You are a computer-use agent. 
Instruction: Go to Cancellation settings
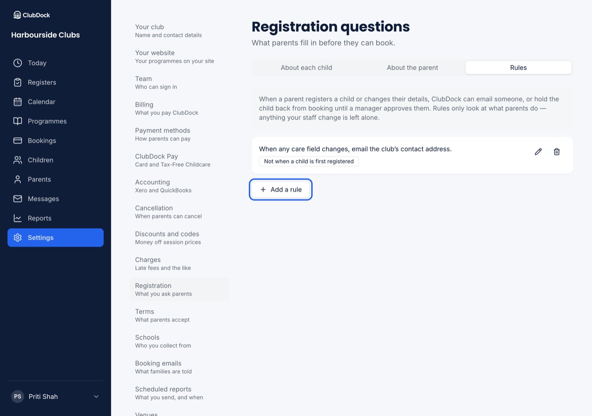click(x=179, y=212)
